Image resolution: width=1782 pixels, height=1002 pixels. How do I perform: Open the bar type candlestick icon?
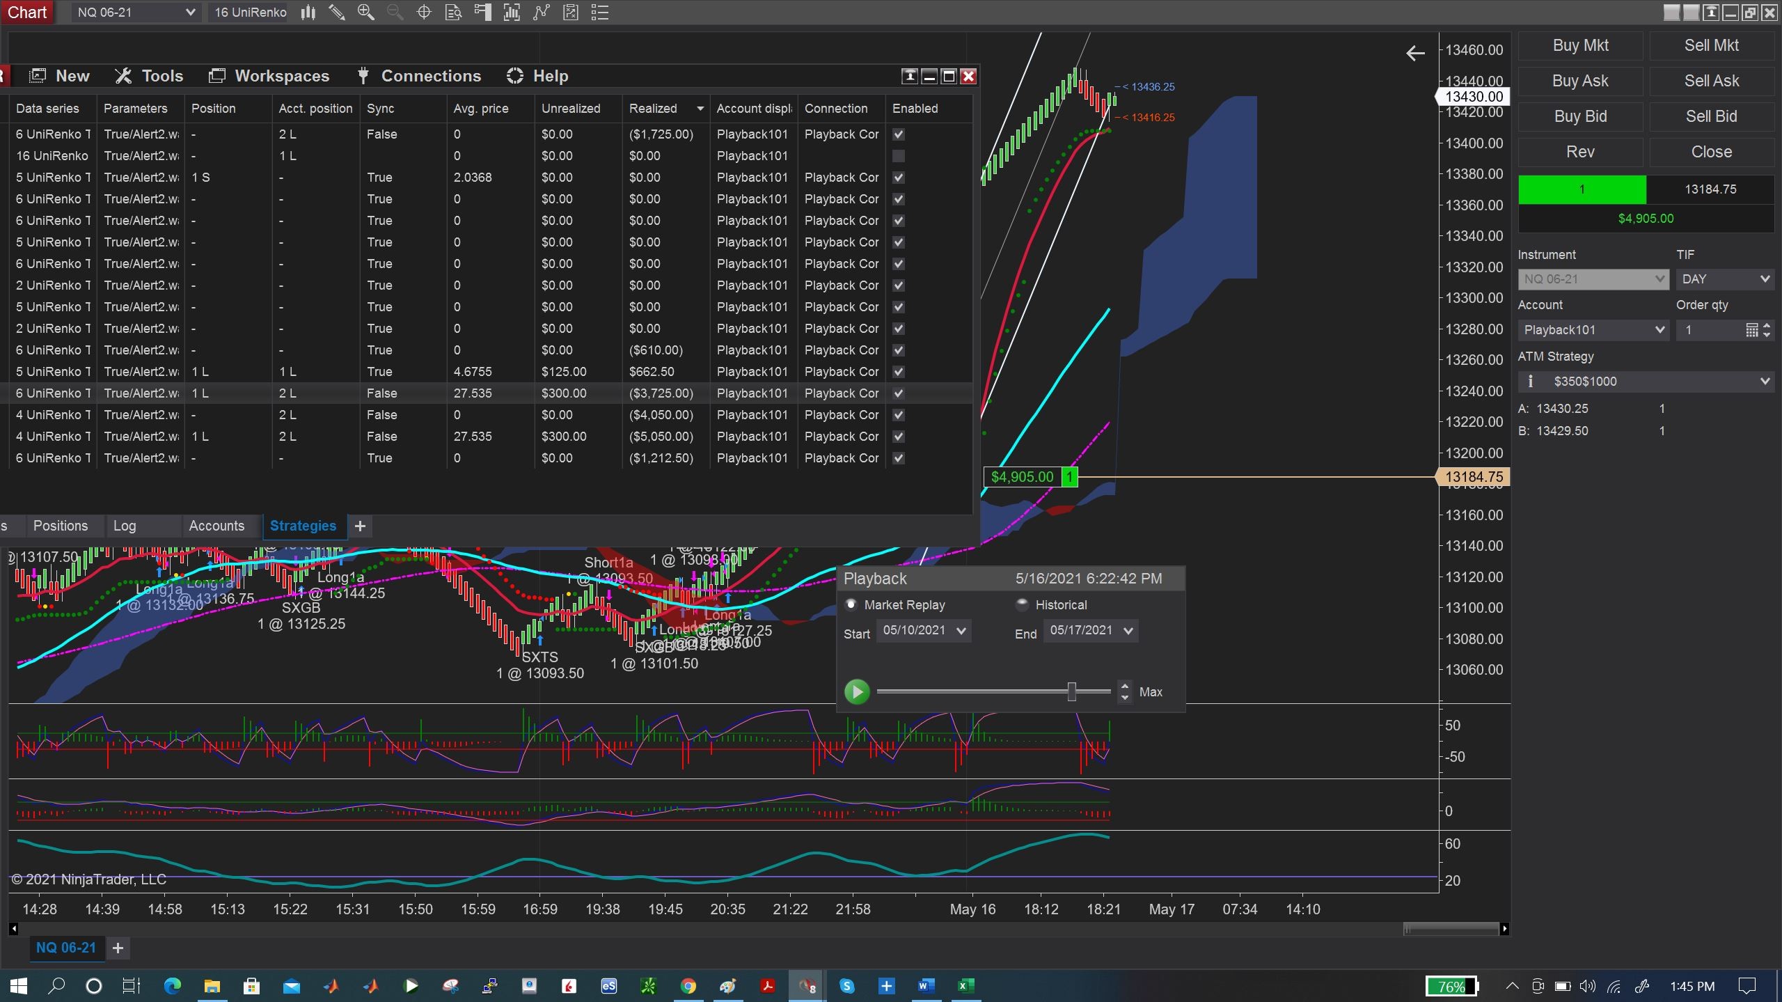(x=308, y=12)
